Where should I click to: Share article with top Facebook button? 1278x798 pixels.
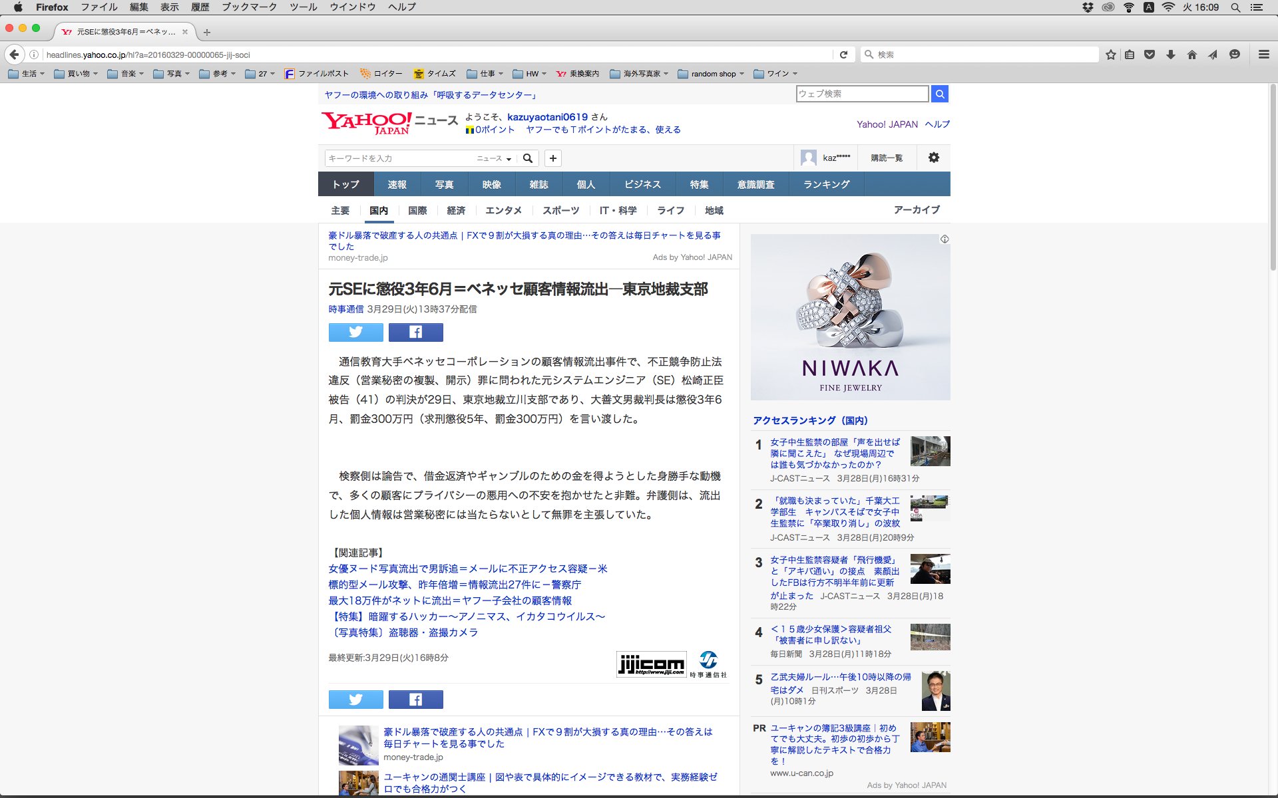click(x=415, y=332)
